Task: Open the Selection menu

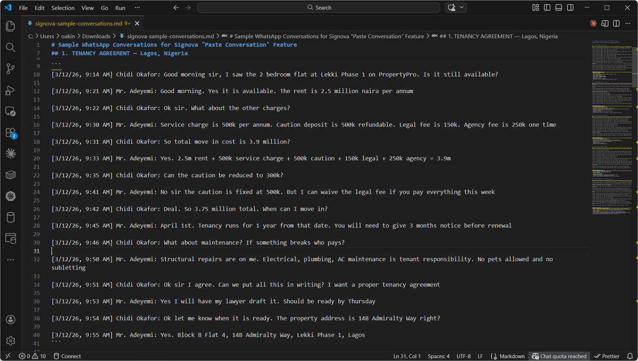Action: click(63, 7)
